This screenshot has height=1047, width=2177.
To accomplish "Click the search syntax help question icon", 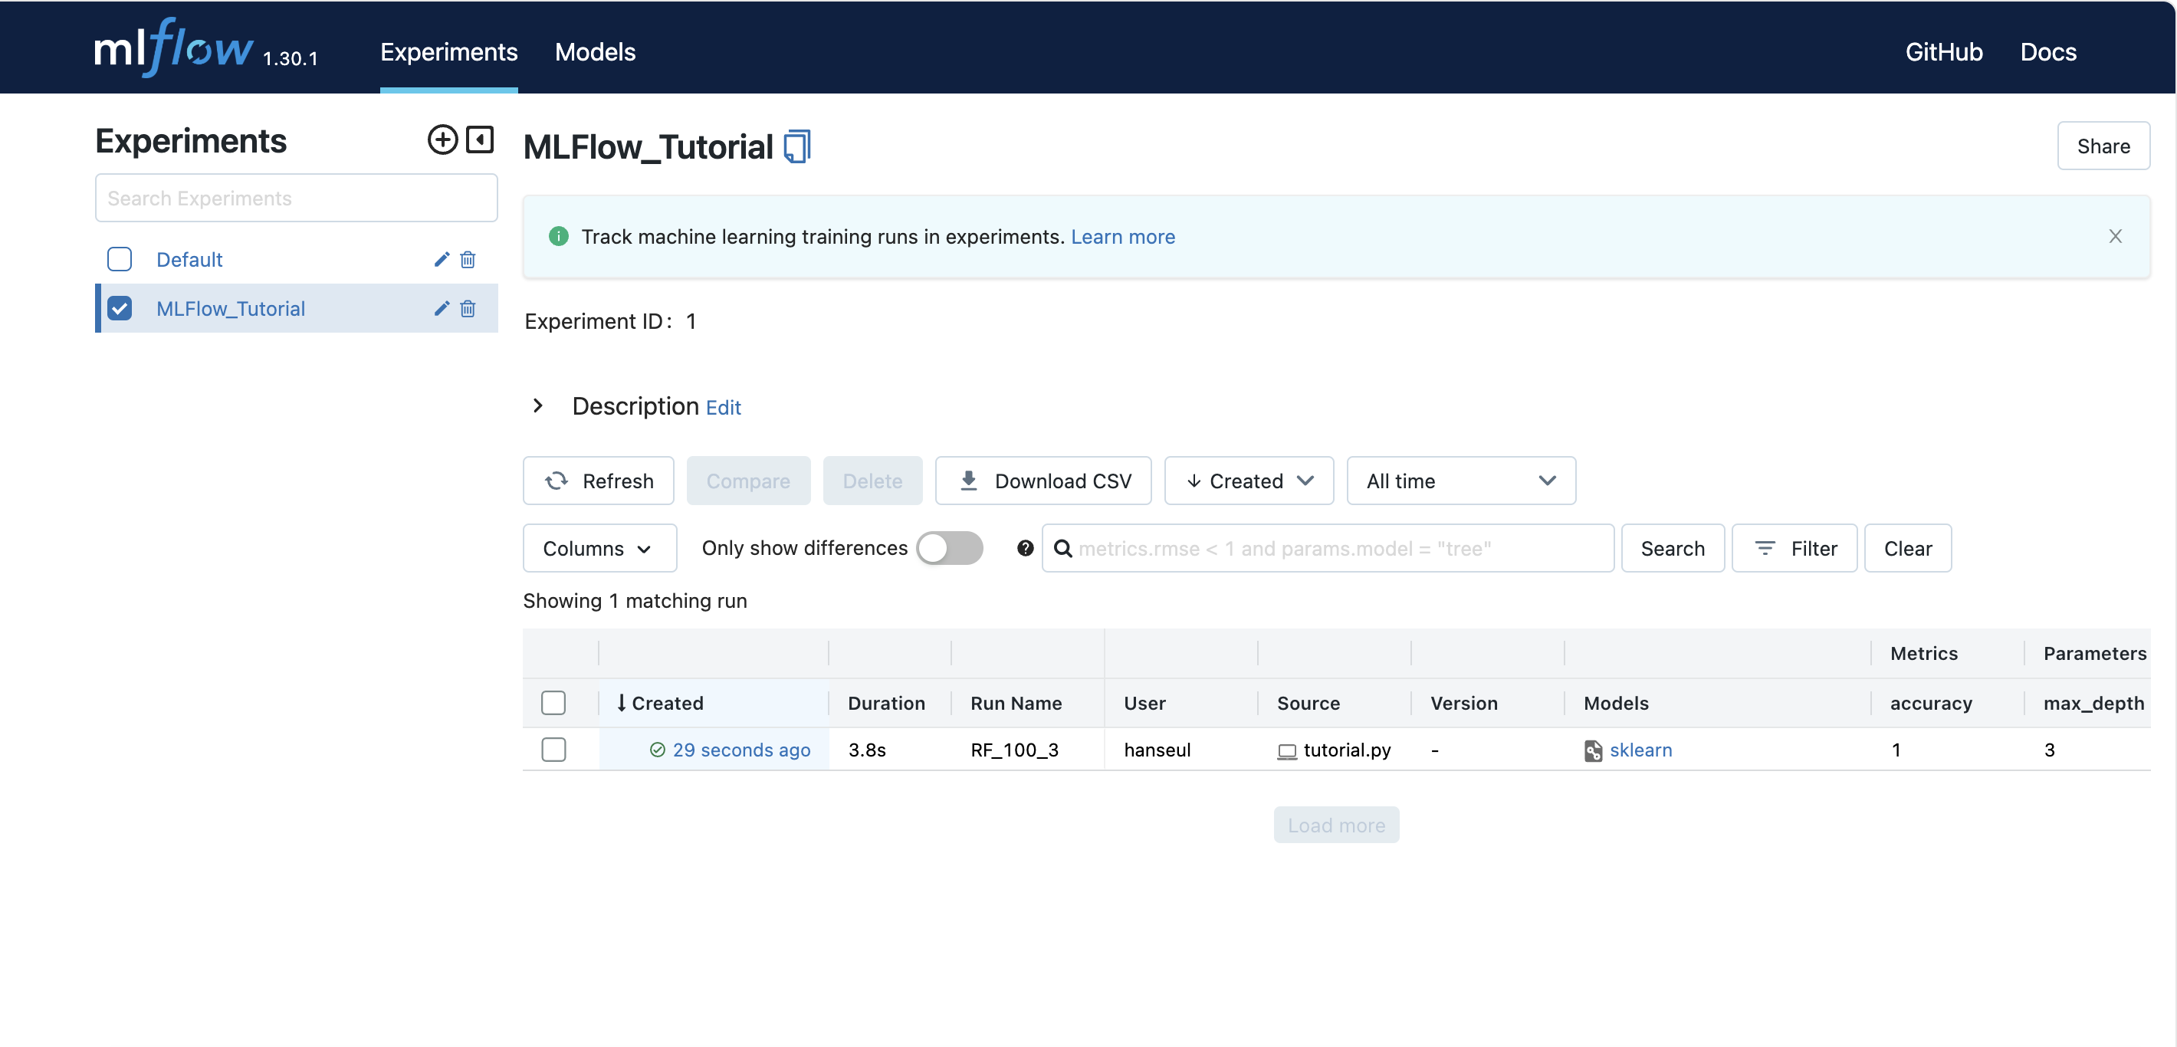I will (1025, 549).
